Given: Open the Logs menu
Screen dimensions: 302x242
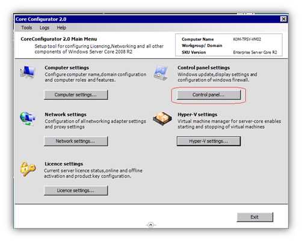Looking at the screenshot, I should pyautogui.click(x=45, y=28).
